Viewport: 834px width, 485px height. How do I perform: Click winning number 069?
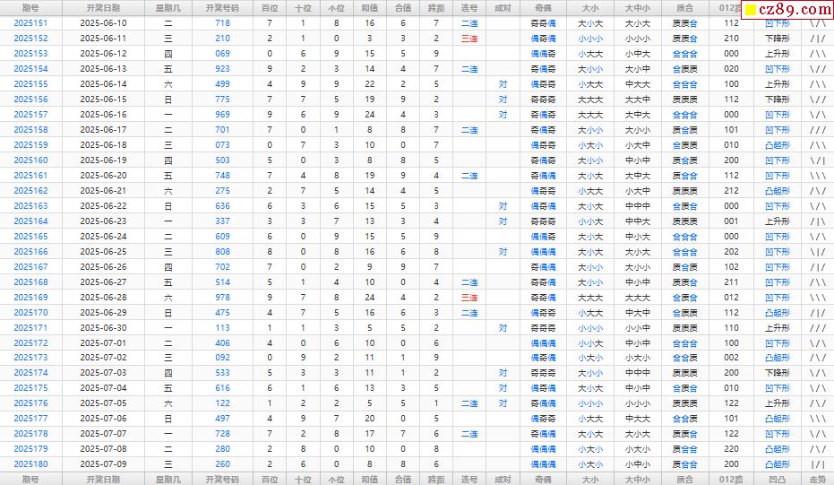[x=222, y=54]
